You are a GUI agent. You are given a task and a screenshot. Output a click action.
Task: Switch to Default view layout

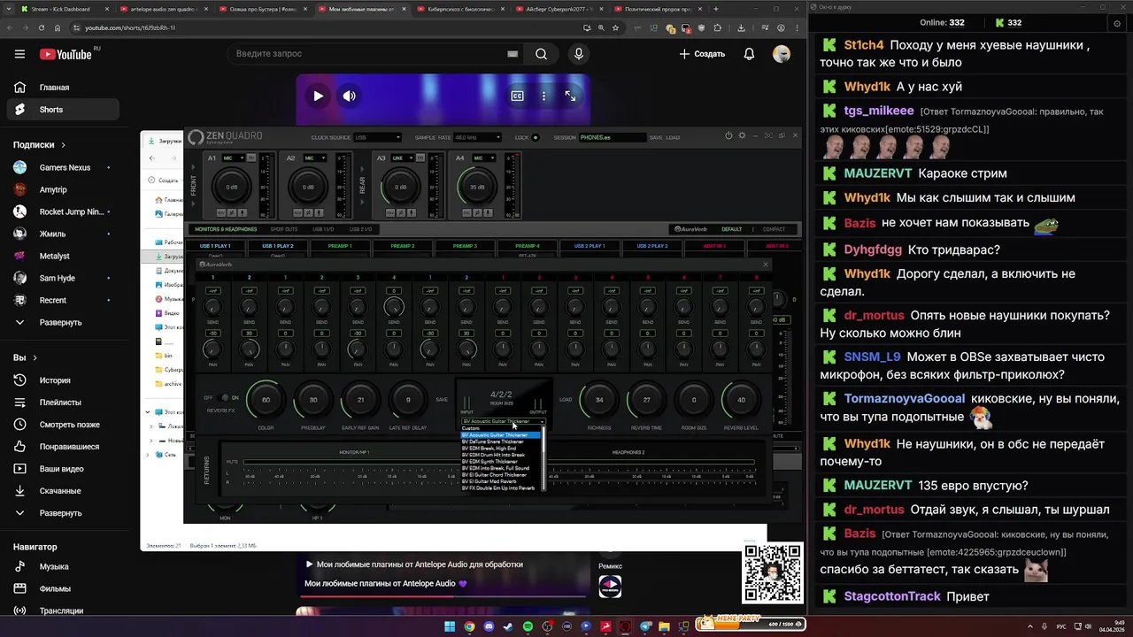(x=731, y=229)
